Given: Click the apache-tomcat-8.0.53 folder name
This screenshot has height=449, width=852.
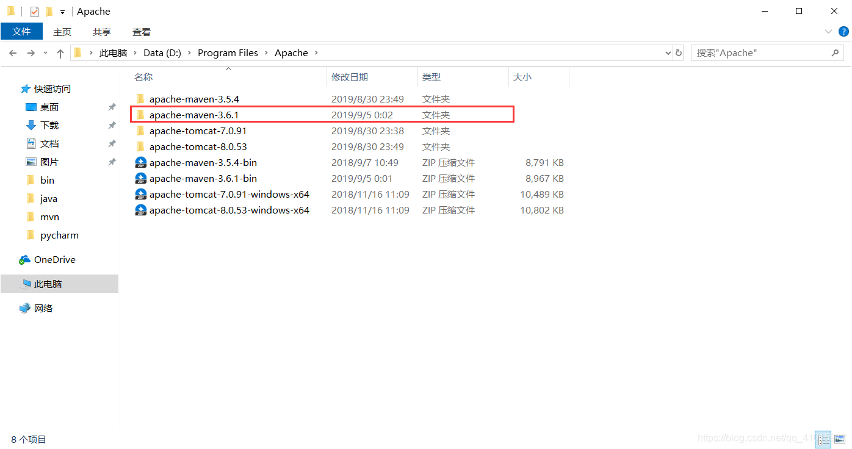Looking at the screenshot, I should pyautogui.click(x=198, y=146).
